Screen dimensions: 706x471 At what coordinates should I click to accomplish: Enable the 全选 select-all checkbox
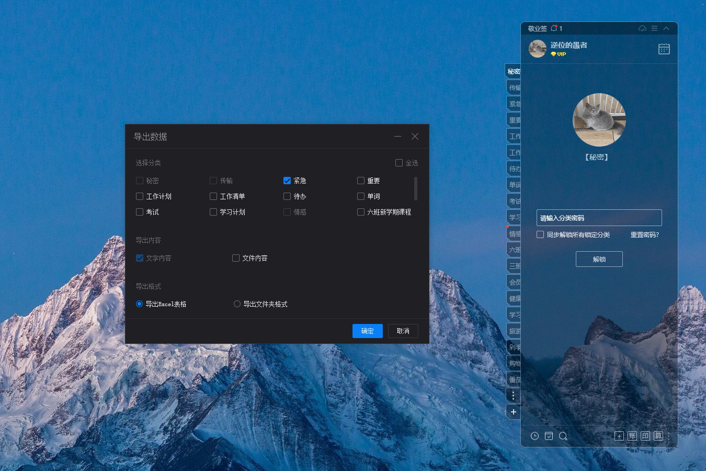[399, 163]
